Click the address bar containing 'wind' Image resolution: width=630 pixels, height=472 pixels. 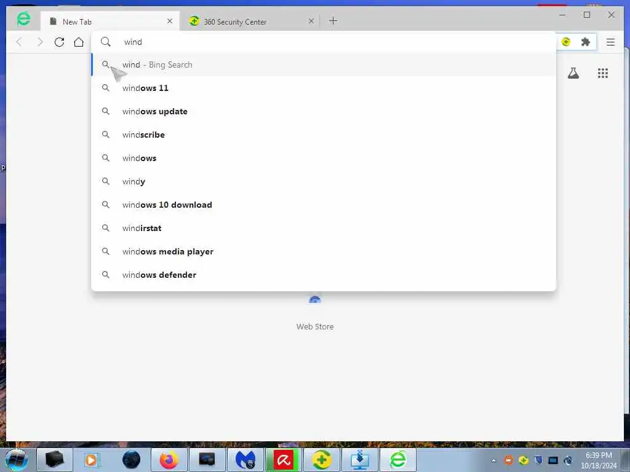pyautogui.click(x=324, y=42)
